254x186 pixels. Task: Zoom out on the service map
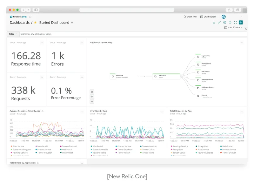pyautogui.click(x=92, y=101)
